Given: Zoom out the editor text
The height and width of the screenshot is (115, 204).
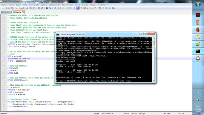Looking at the screenshot, I should (59, 8).
